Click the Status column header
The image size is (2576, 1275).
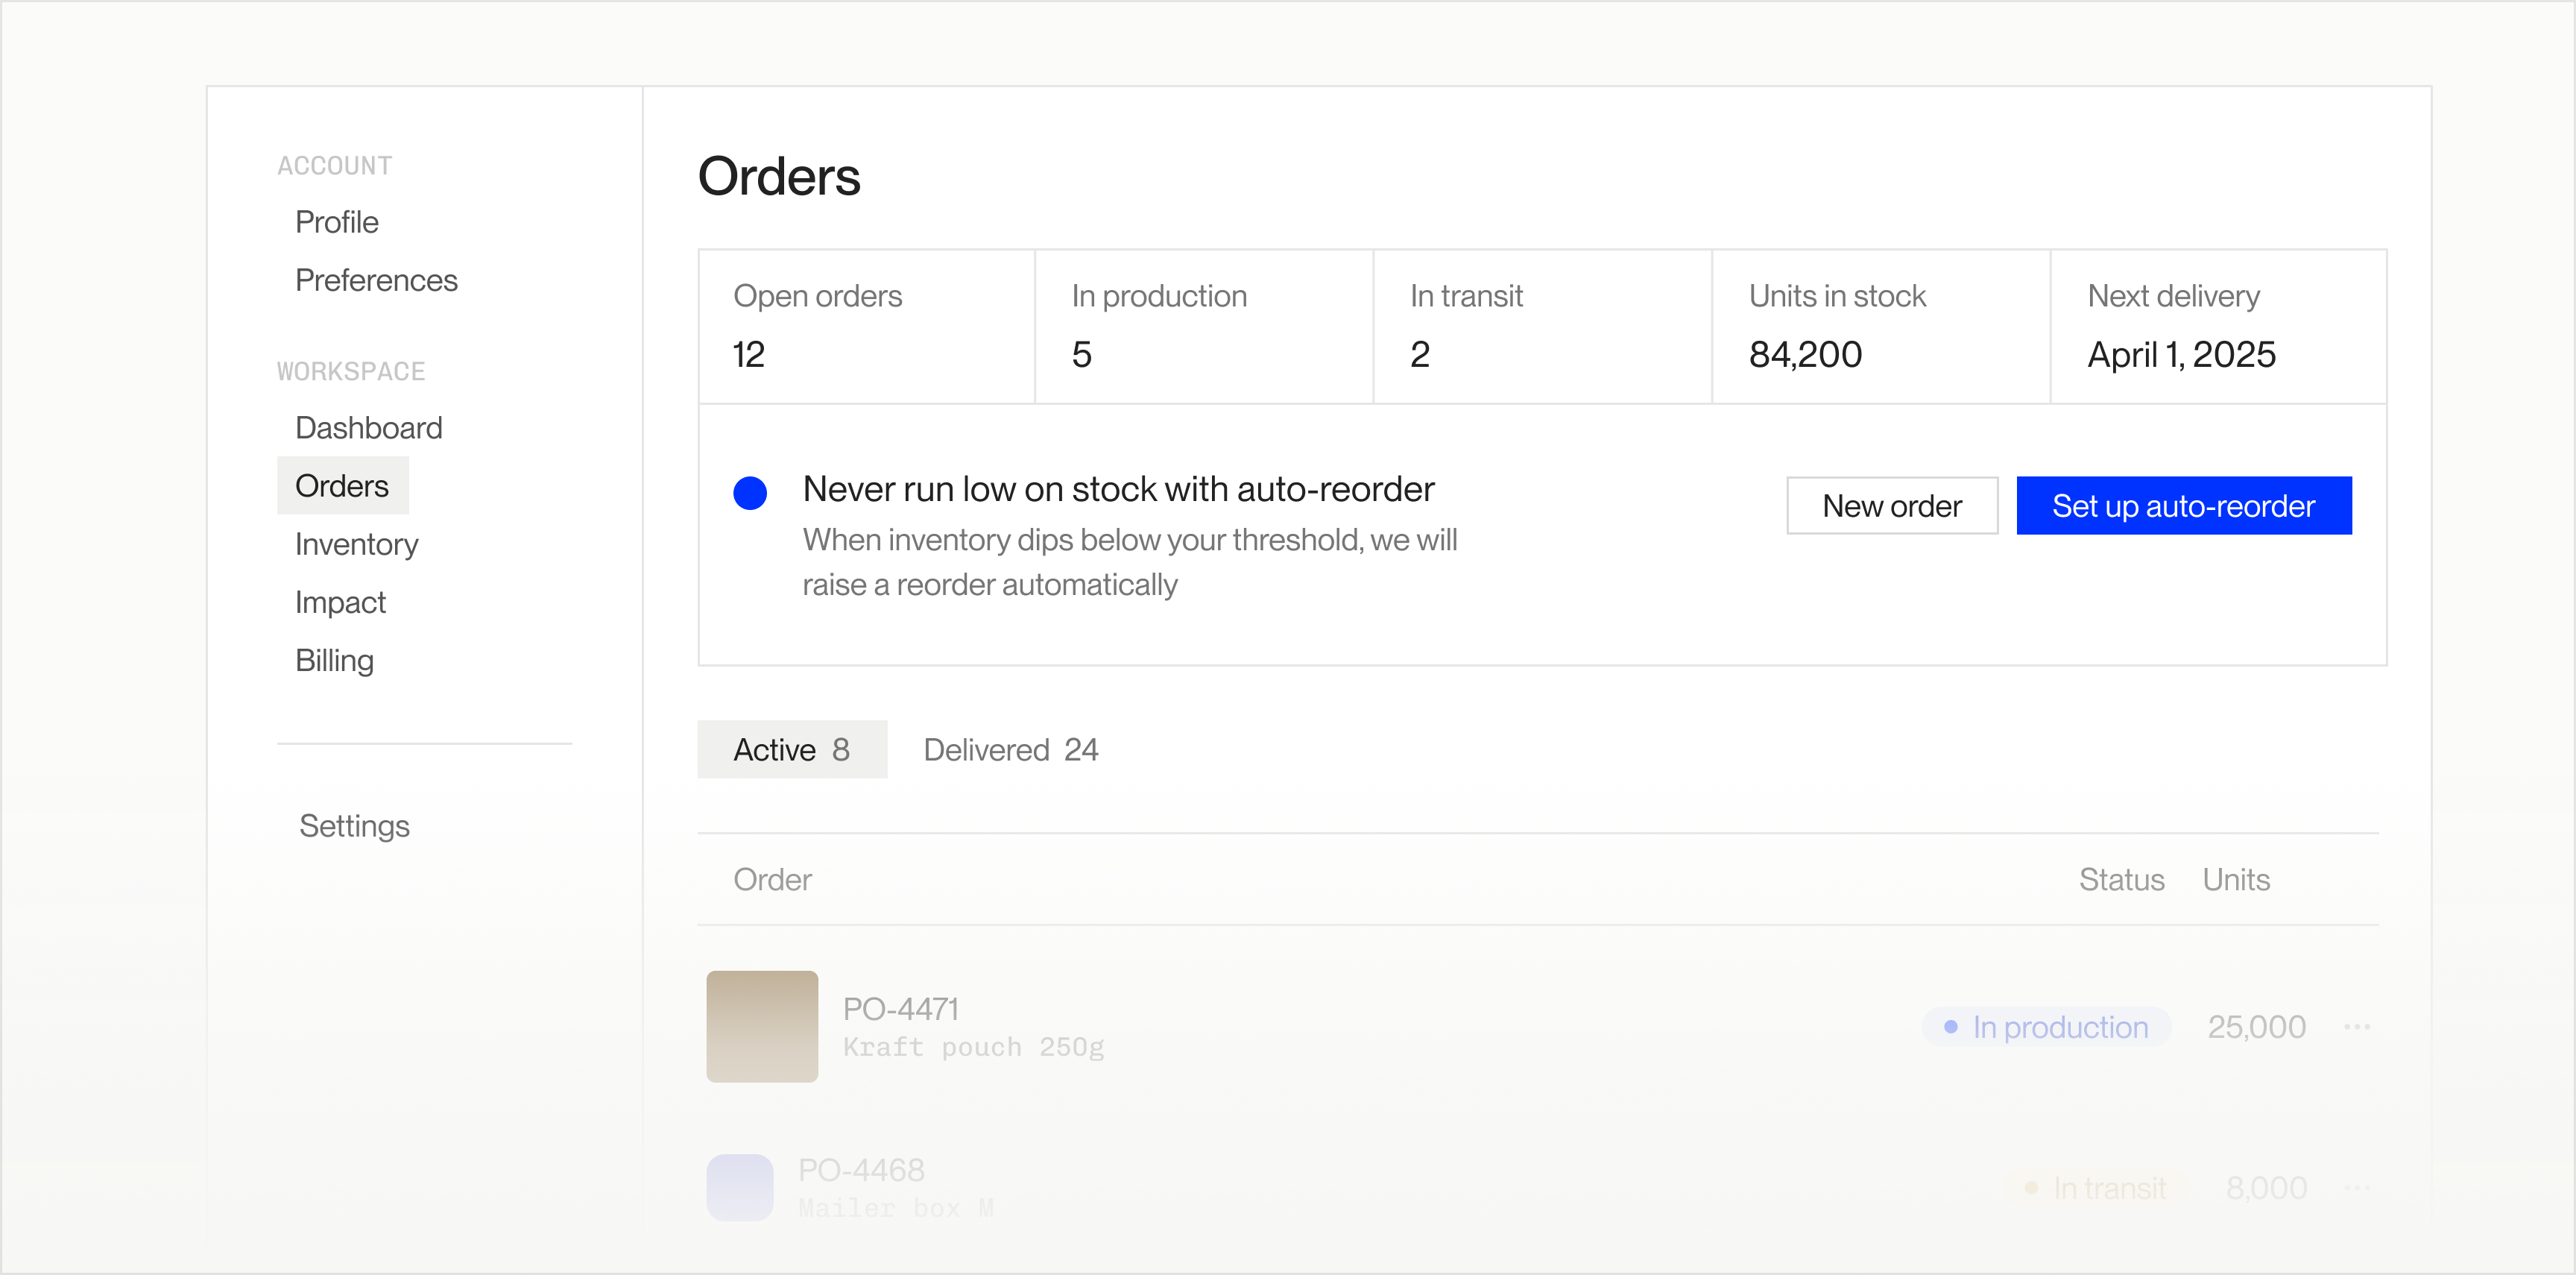pyautogui.click(x=2121, y=880)
